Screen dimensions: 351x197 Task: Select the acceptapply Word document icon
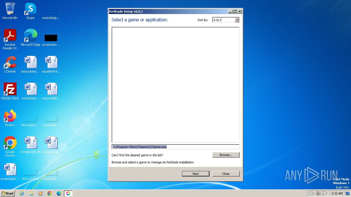point(10,172)
